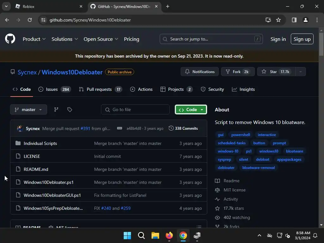324x243 pixels.
Task: Bookmark this page with the star icon
Action: point(278,20)
